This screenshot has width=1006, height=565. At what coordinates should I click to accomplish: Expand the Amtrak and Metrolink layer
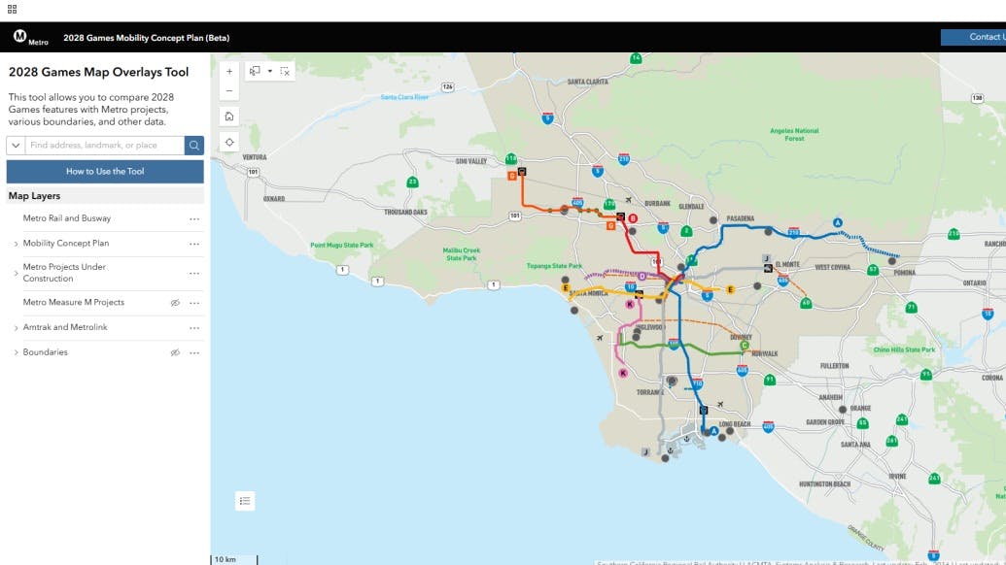tap(17, 327)
